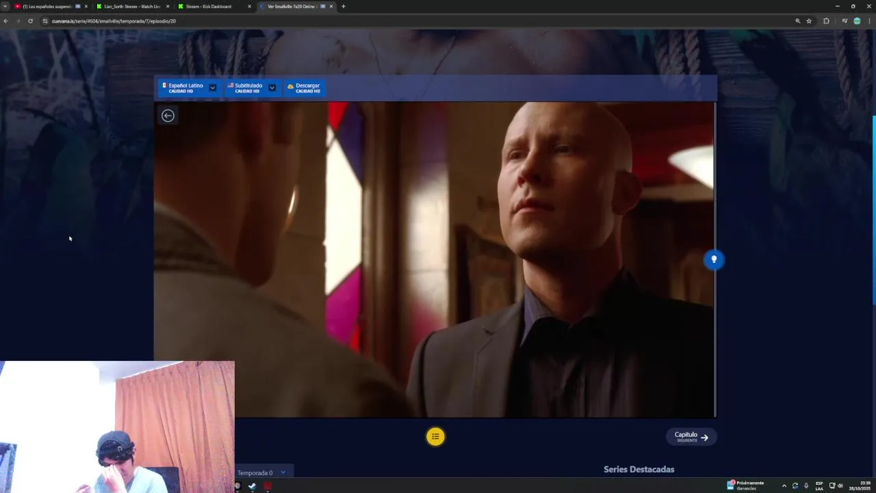This screenshot has width=876, height=493.
Task: Open the tab search dropdown at far left
Action: pos(5,6)
